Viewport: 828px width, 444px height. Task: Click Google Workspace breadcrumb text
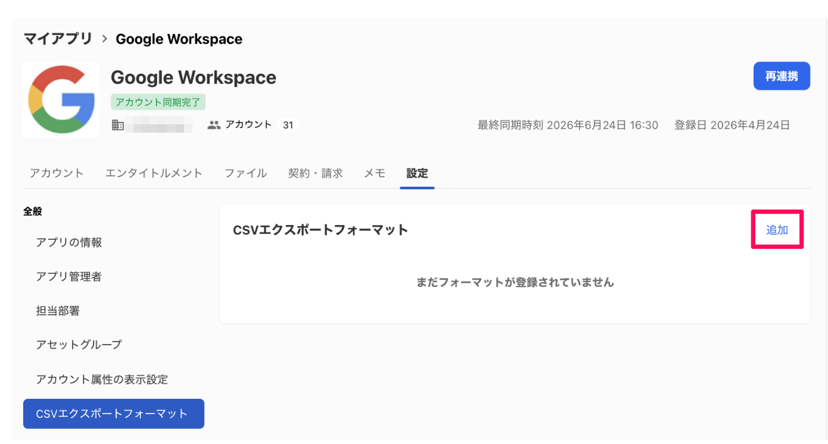(179, 39)
